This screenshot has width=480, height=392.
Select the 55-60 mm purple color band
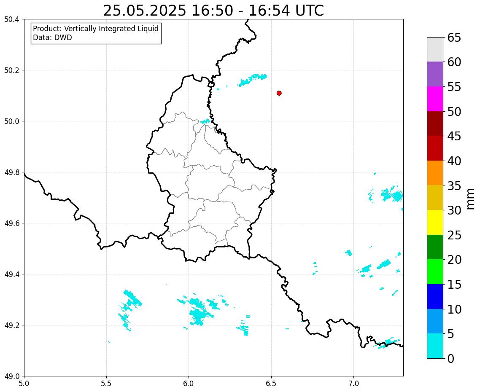(x=435, y=74)
